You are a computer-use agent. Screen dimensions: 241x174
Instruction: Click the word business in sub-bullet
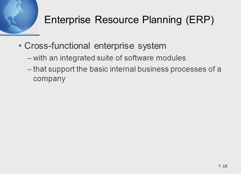pos(153,69)
